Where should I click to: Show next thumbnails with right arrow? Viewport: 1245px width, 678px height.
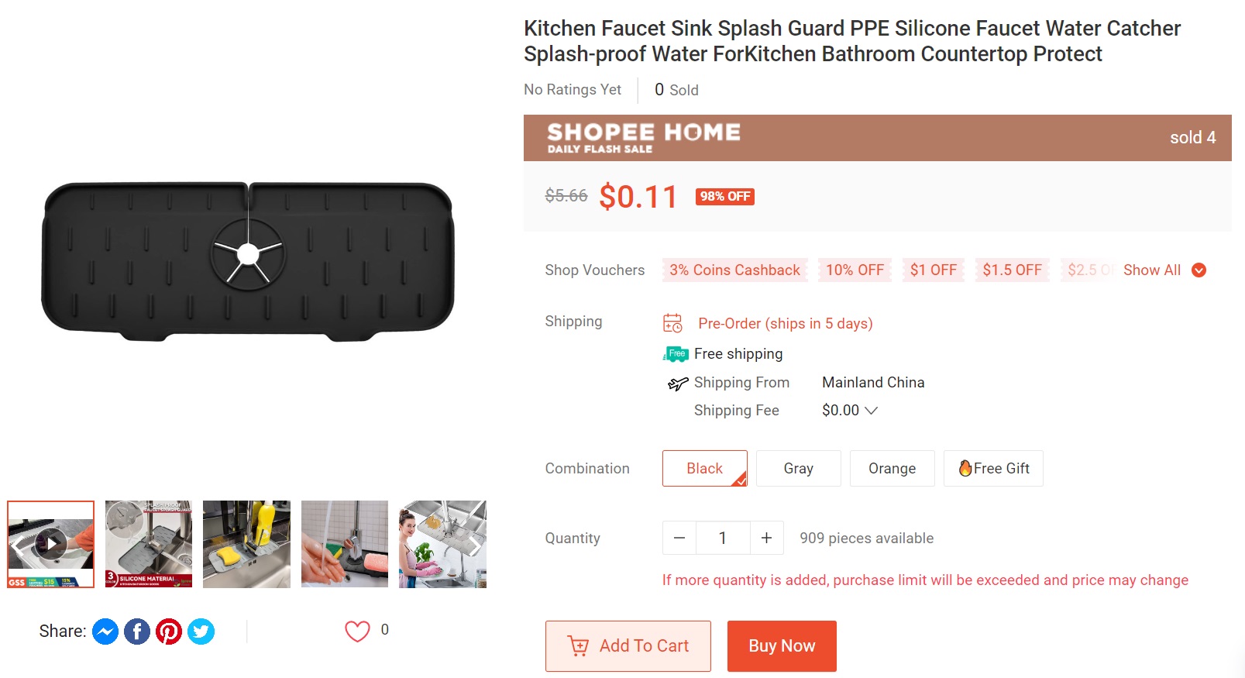(x=473, y=544)
